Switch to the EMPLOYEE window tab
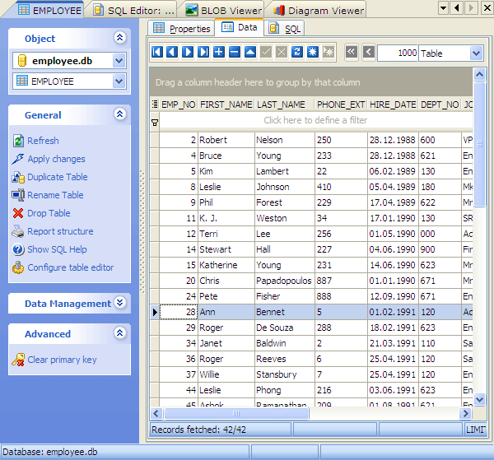Image resolution: width=494 pixels, height=460 pixels. pos(49,11)
